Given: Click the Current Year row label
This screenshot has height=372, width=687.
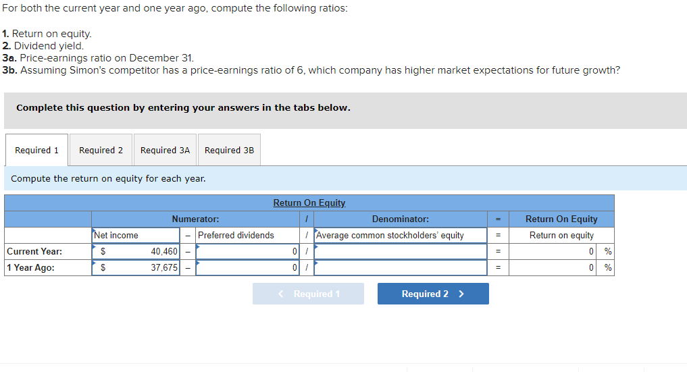Looking at the screenshot, I should (48, 251).
